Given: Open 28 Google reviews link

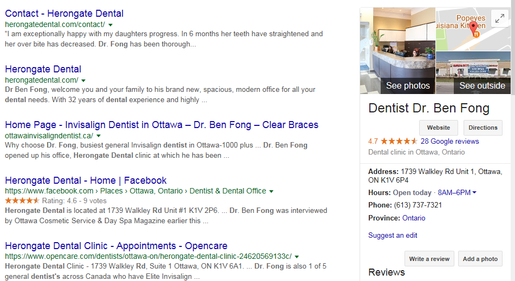Looking at the screenshot, I should pos(449,142).
